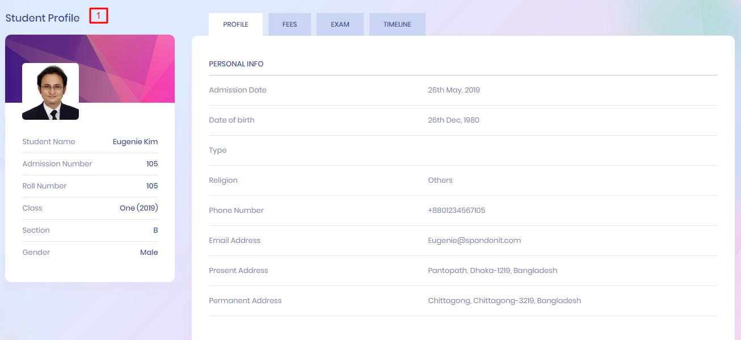This screenshot has height=340, width=741.
Task: Click the Chittagong permanent address text
Action: point(504,301)
